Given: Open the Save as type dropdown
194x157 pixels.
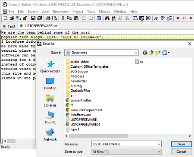Looking at the screenshot, I should (x=126, y=152).
